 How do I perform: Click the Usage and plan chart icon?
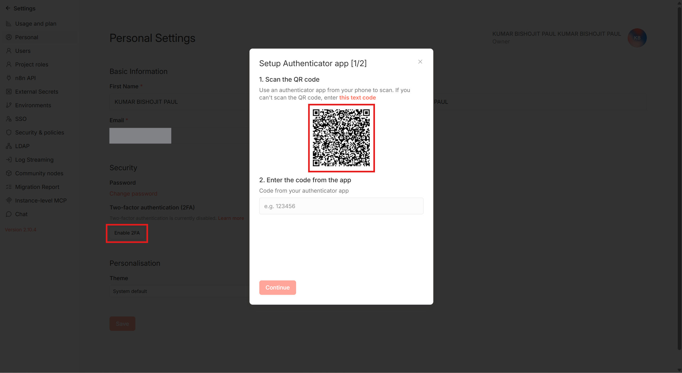(9, 23)
